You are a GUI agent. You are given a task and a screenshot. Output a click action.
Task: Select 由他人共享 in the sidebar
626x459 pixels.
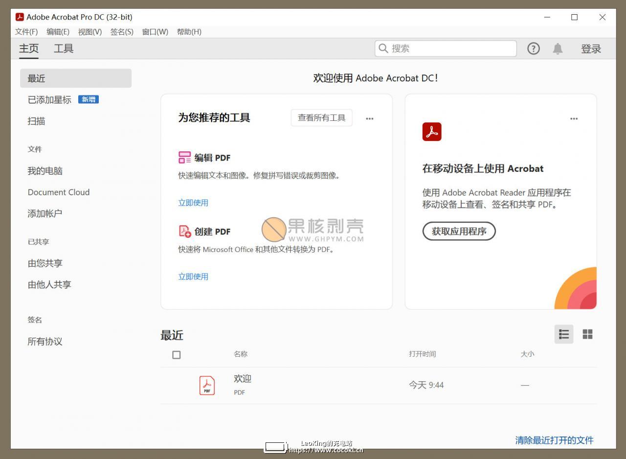49,284
